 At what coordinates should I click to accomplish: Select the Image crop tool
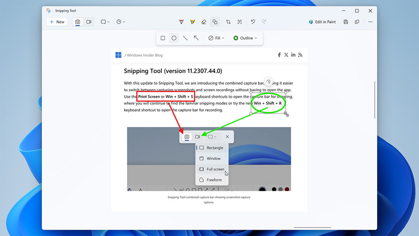[228, 22]
